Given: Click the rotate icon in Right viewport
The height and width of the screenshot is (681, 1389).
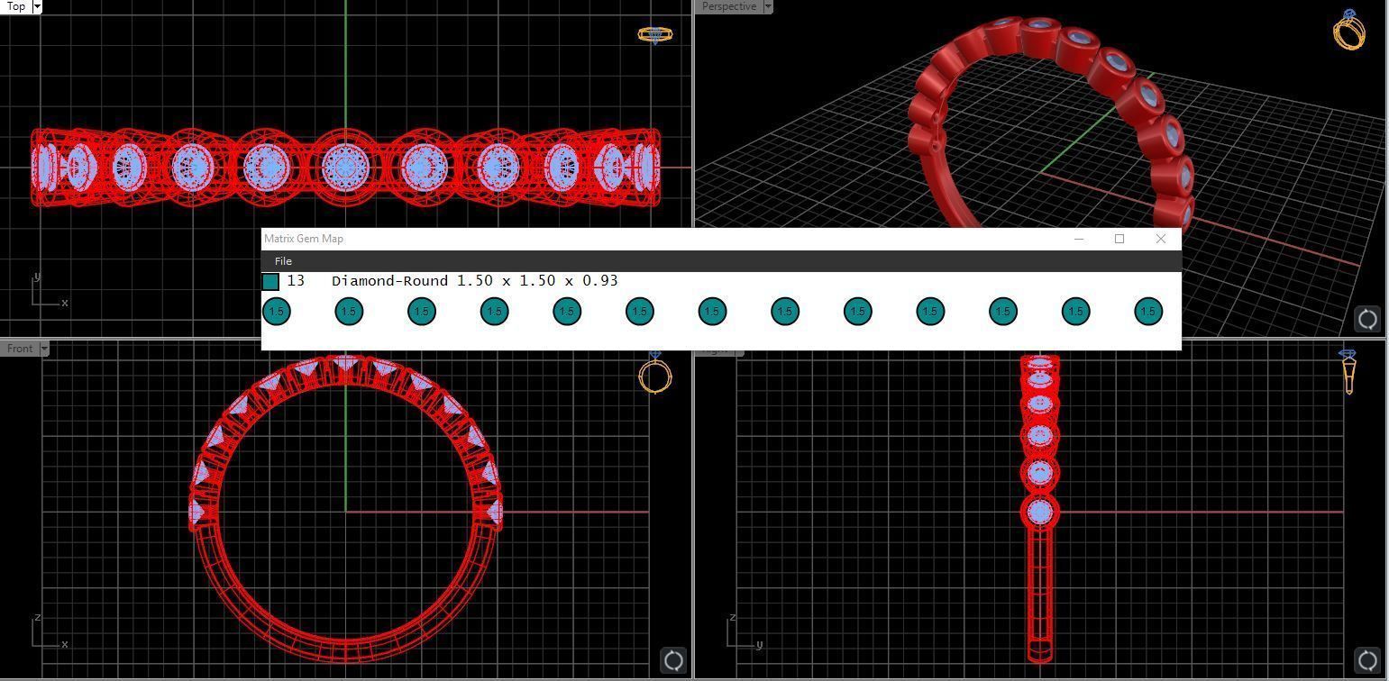Looking at the screenshot, I should point(1367,660).
